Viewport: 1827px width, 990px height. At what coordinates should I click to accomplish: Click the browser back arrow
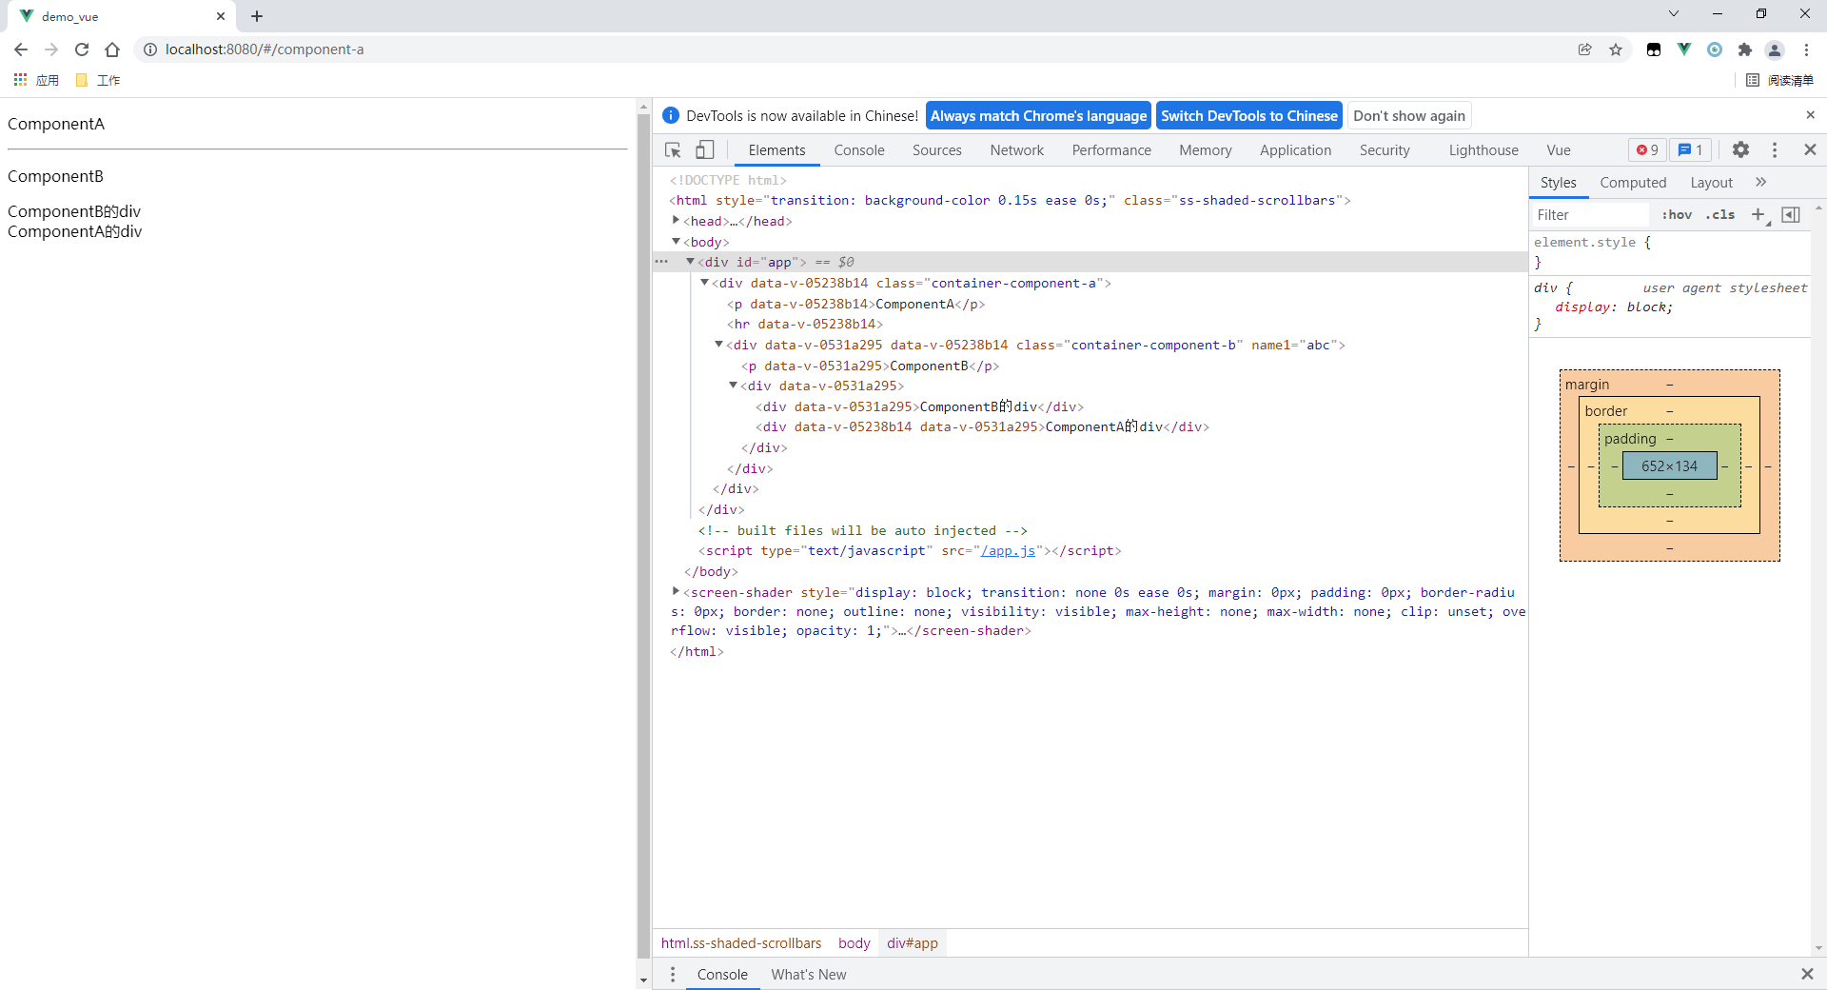tap(21, 49)
